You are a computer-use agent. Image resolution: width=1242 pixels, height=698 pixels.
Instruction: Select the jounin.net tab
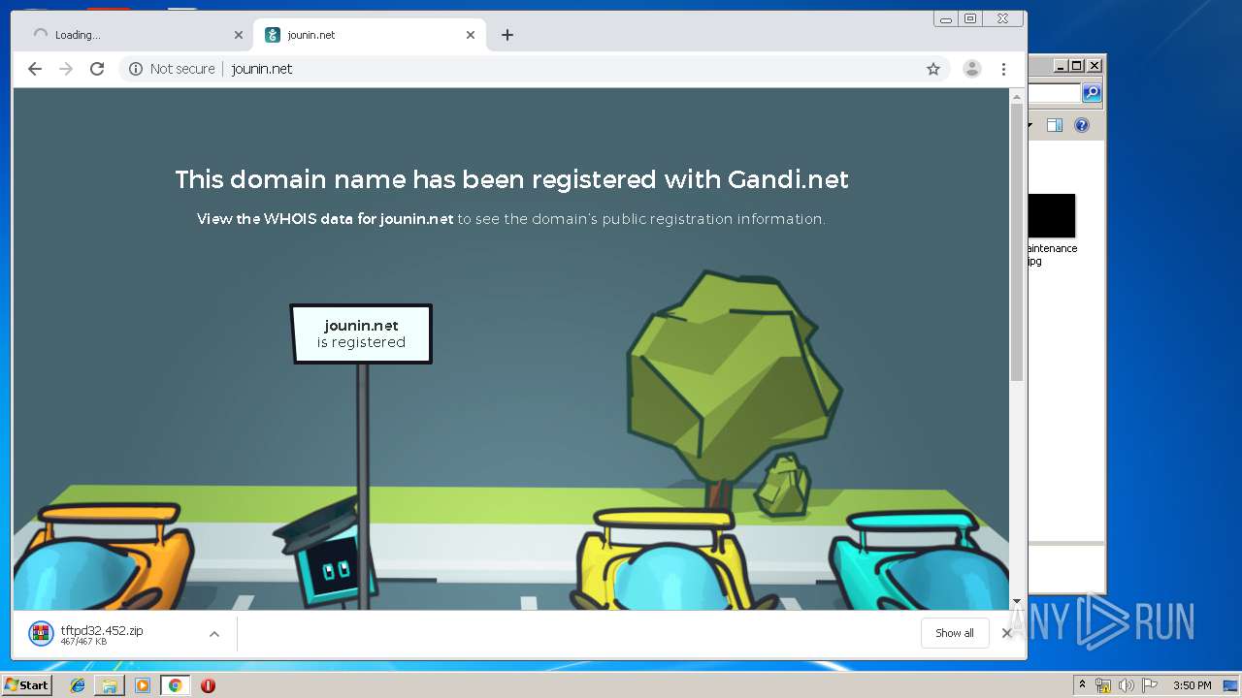click(x=369, y=35)
